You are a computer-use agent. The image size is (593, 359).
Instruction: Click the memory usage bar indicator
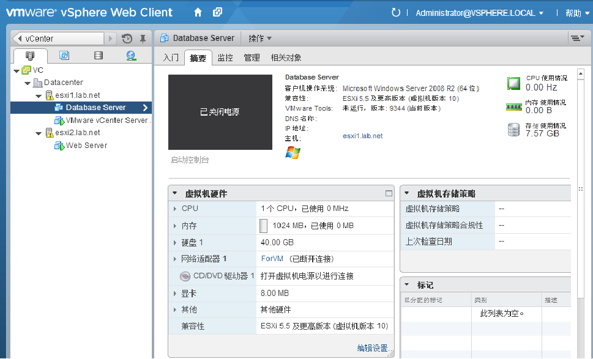[x=264, y=226]
